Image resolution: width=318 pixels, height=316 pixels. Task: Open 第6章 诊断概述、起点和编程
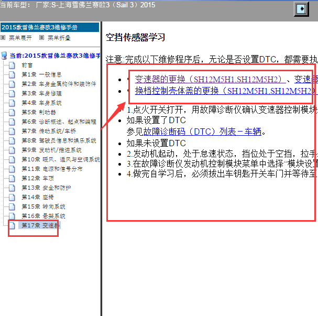[x=59, y=122]
